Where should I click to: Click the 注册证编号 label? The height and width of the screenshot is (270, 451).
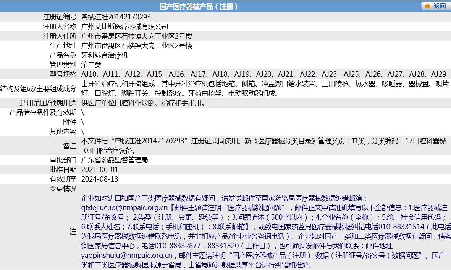(60, 17)
